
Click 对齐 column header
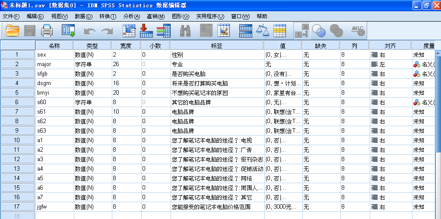coord(390,45)
